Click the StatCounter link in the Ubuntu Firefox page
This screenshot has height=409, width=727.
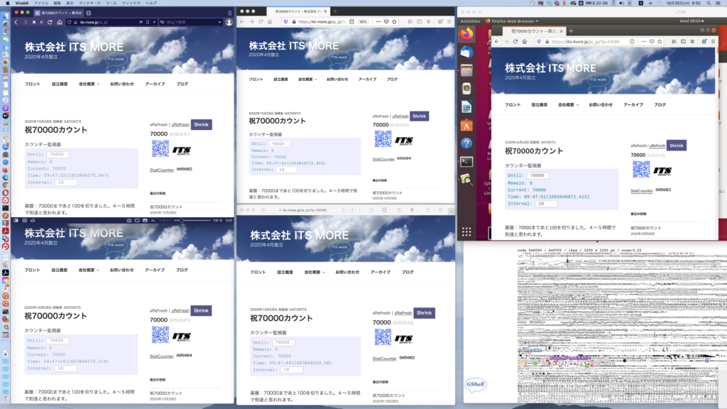642,190
